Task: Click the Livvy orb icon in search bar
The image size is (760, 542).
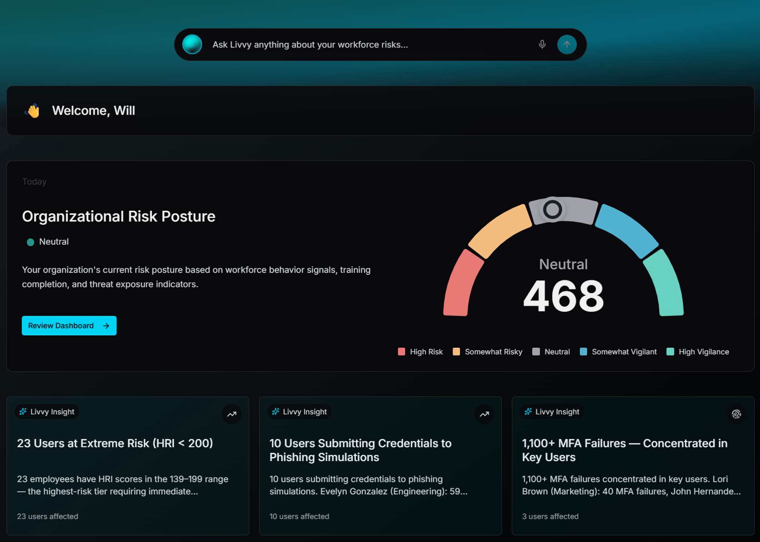Action: coord(192,45)
